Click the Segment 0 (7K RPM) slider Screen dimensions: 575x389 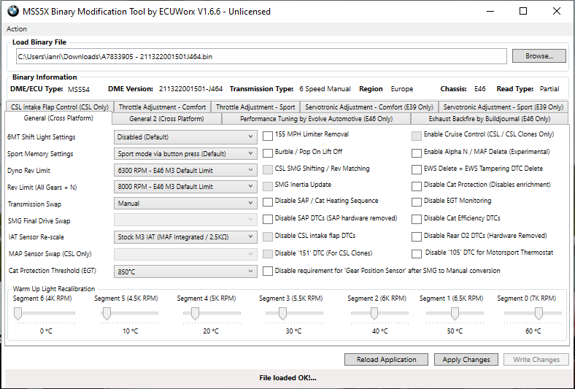(x=539, y=313)
